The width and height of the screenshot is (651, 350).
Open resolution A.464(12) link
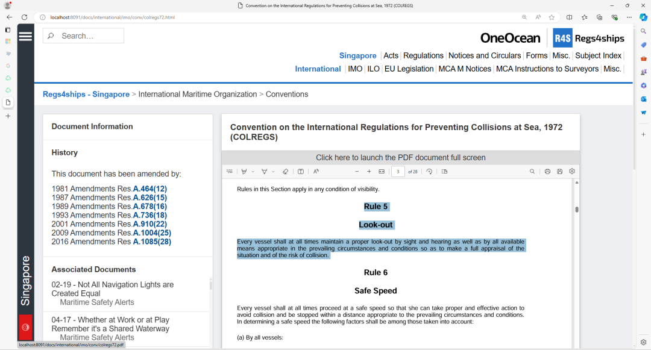(150, 189)
